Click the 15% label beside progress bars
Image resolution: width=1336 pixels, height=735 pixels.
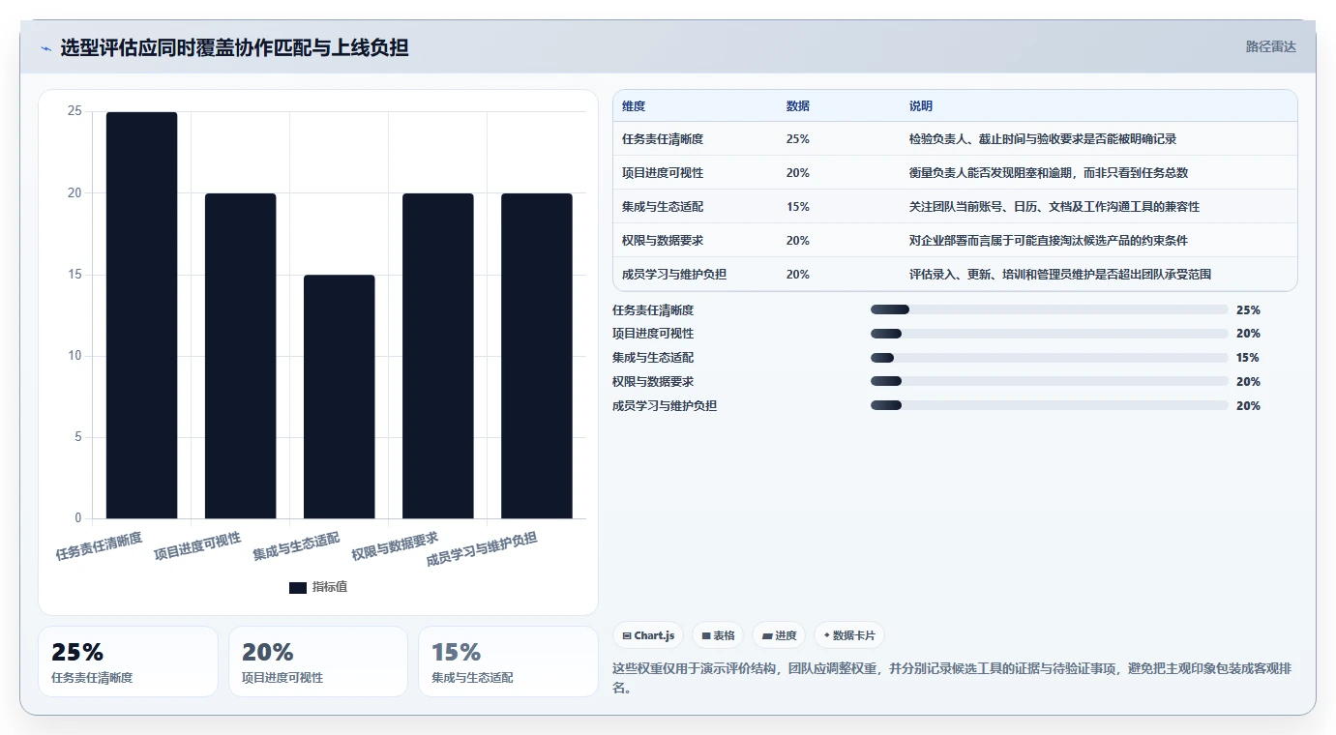click(x=1248, y=358)
